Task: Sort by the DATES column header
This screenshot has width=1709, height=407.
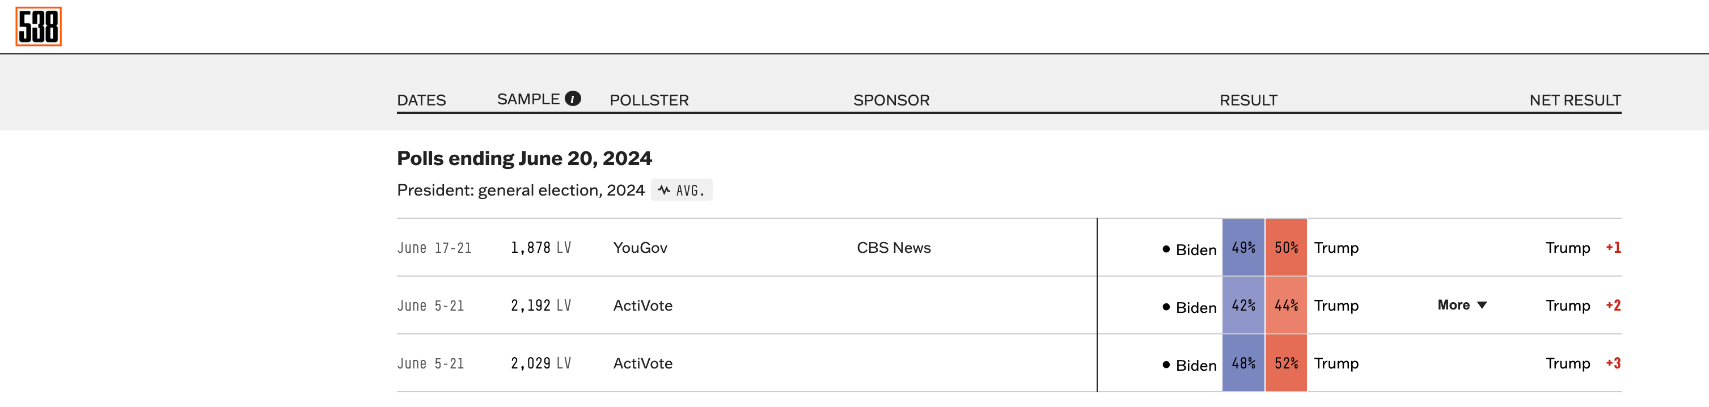Action: tap(421, 100)
